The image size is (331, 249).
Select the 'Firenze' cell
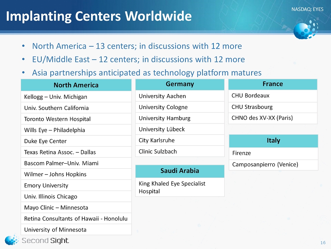273,153
